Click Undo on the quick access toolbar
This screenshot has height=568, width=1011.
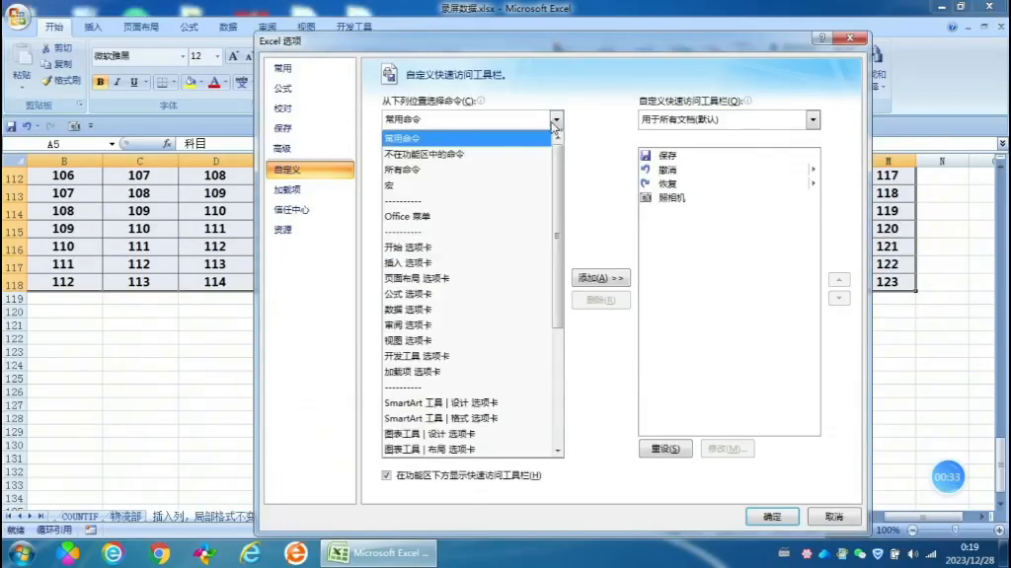27,126
